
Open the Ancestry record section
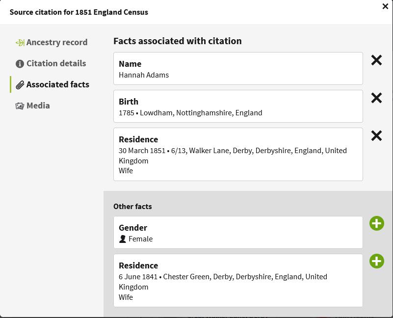[56, 43]
